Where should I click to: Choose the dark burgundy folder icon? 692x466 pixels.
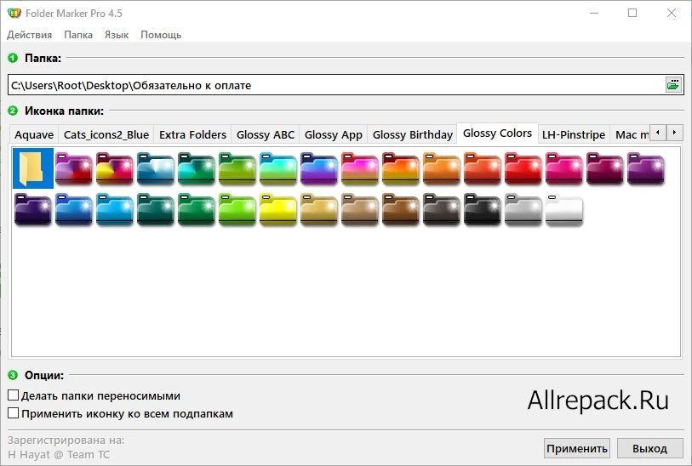pos(604,168)
